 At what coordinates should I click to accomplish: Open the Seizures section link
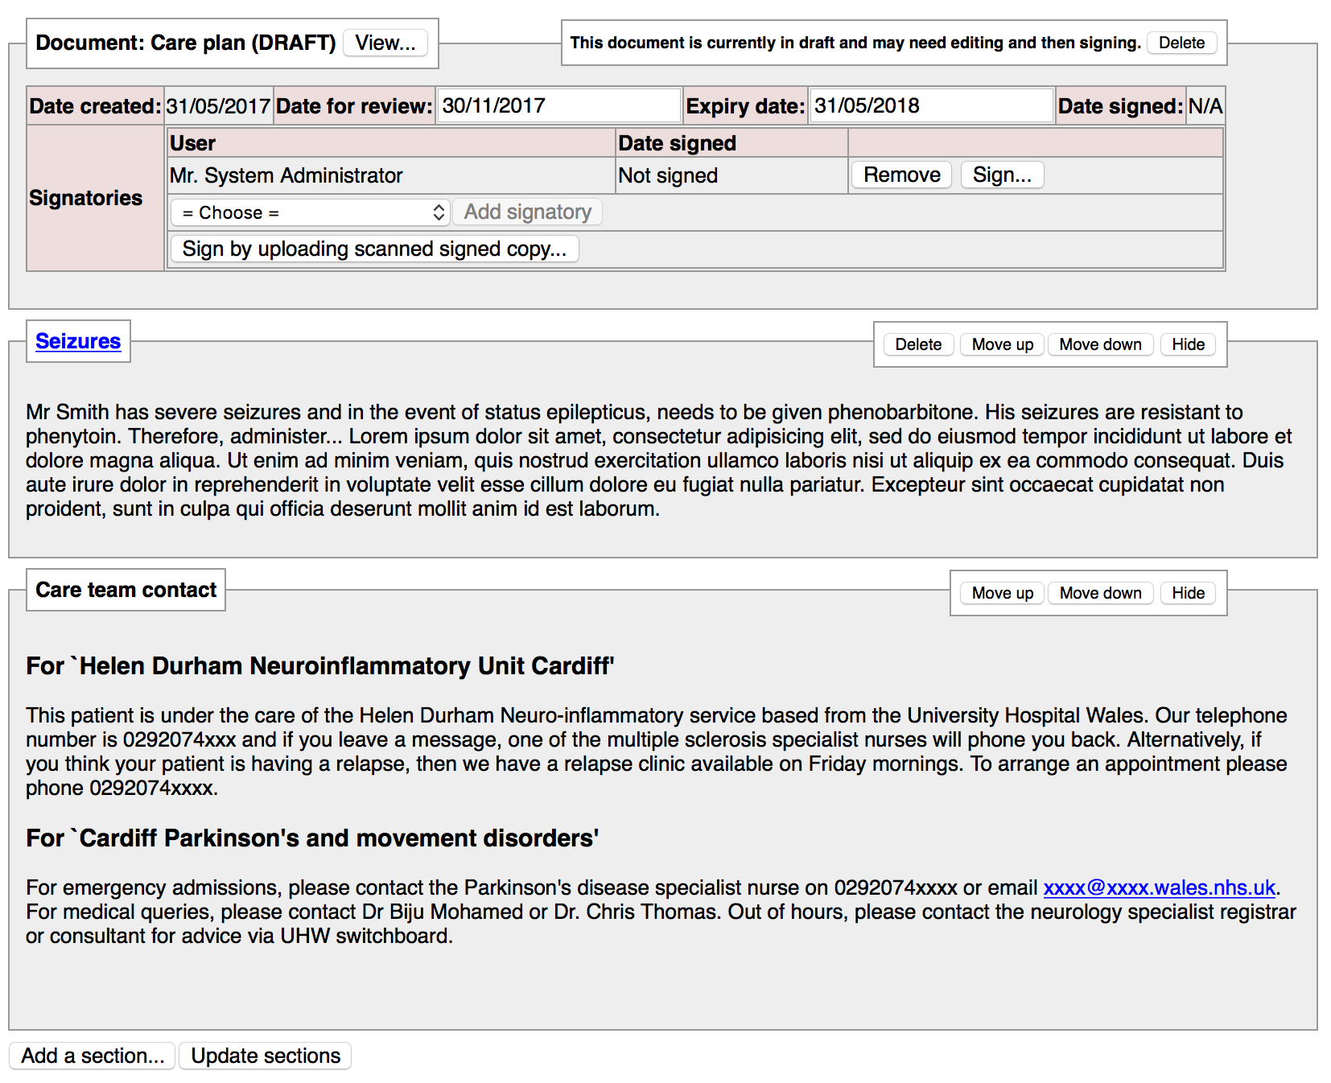tap(78, 341)
